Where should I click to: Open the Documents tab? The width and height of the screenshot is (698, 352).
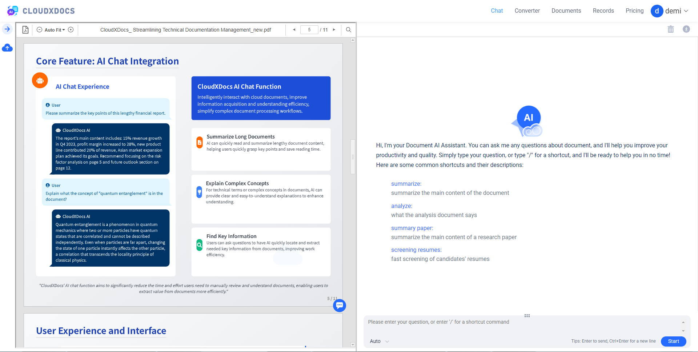click(566, 11)
